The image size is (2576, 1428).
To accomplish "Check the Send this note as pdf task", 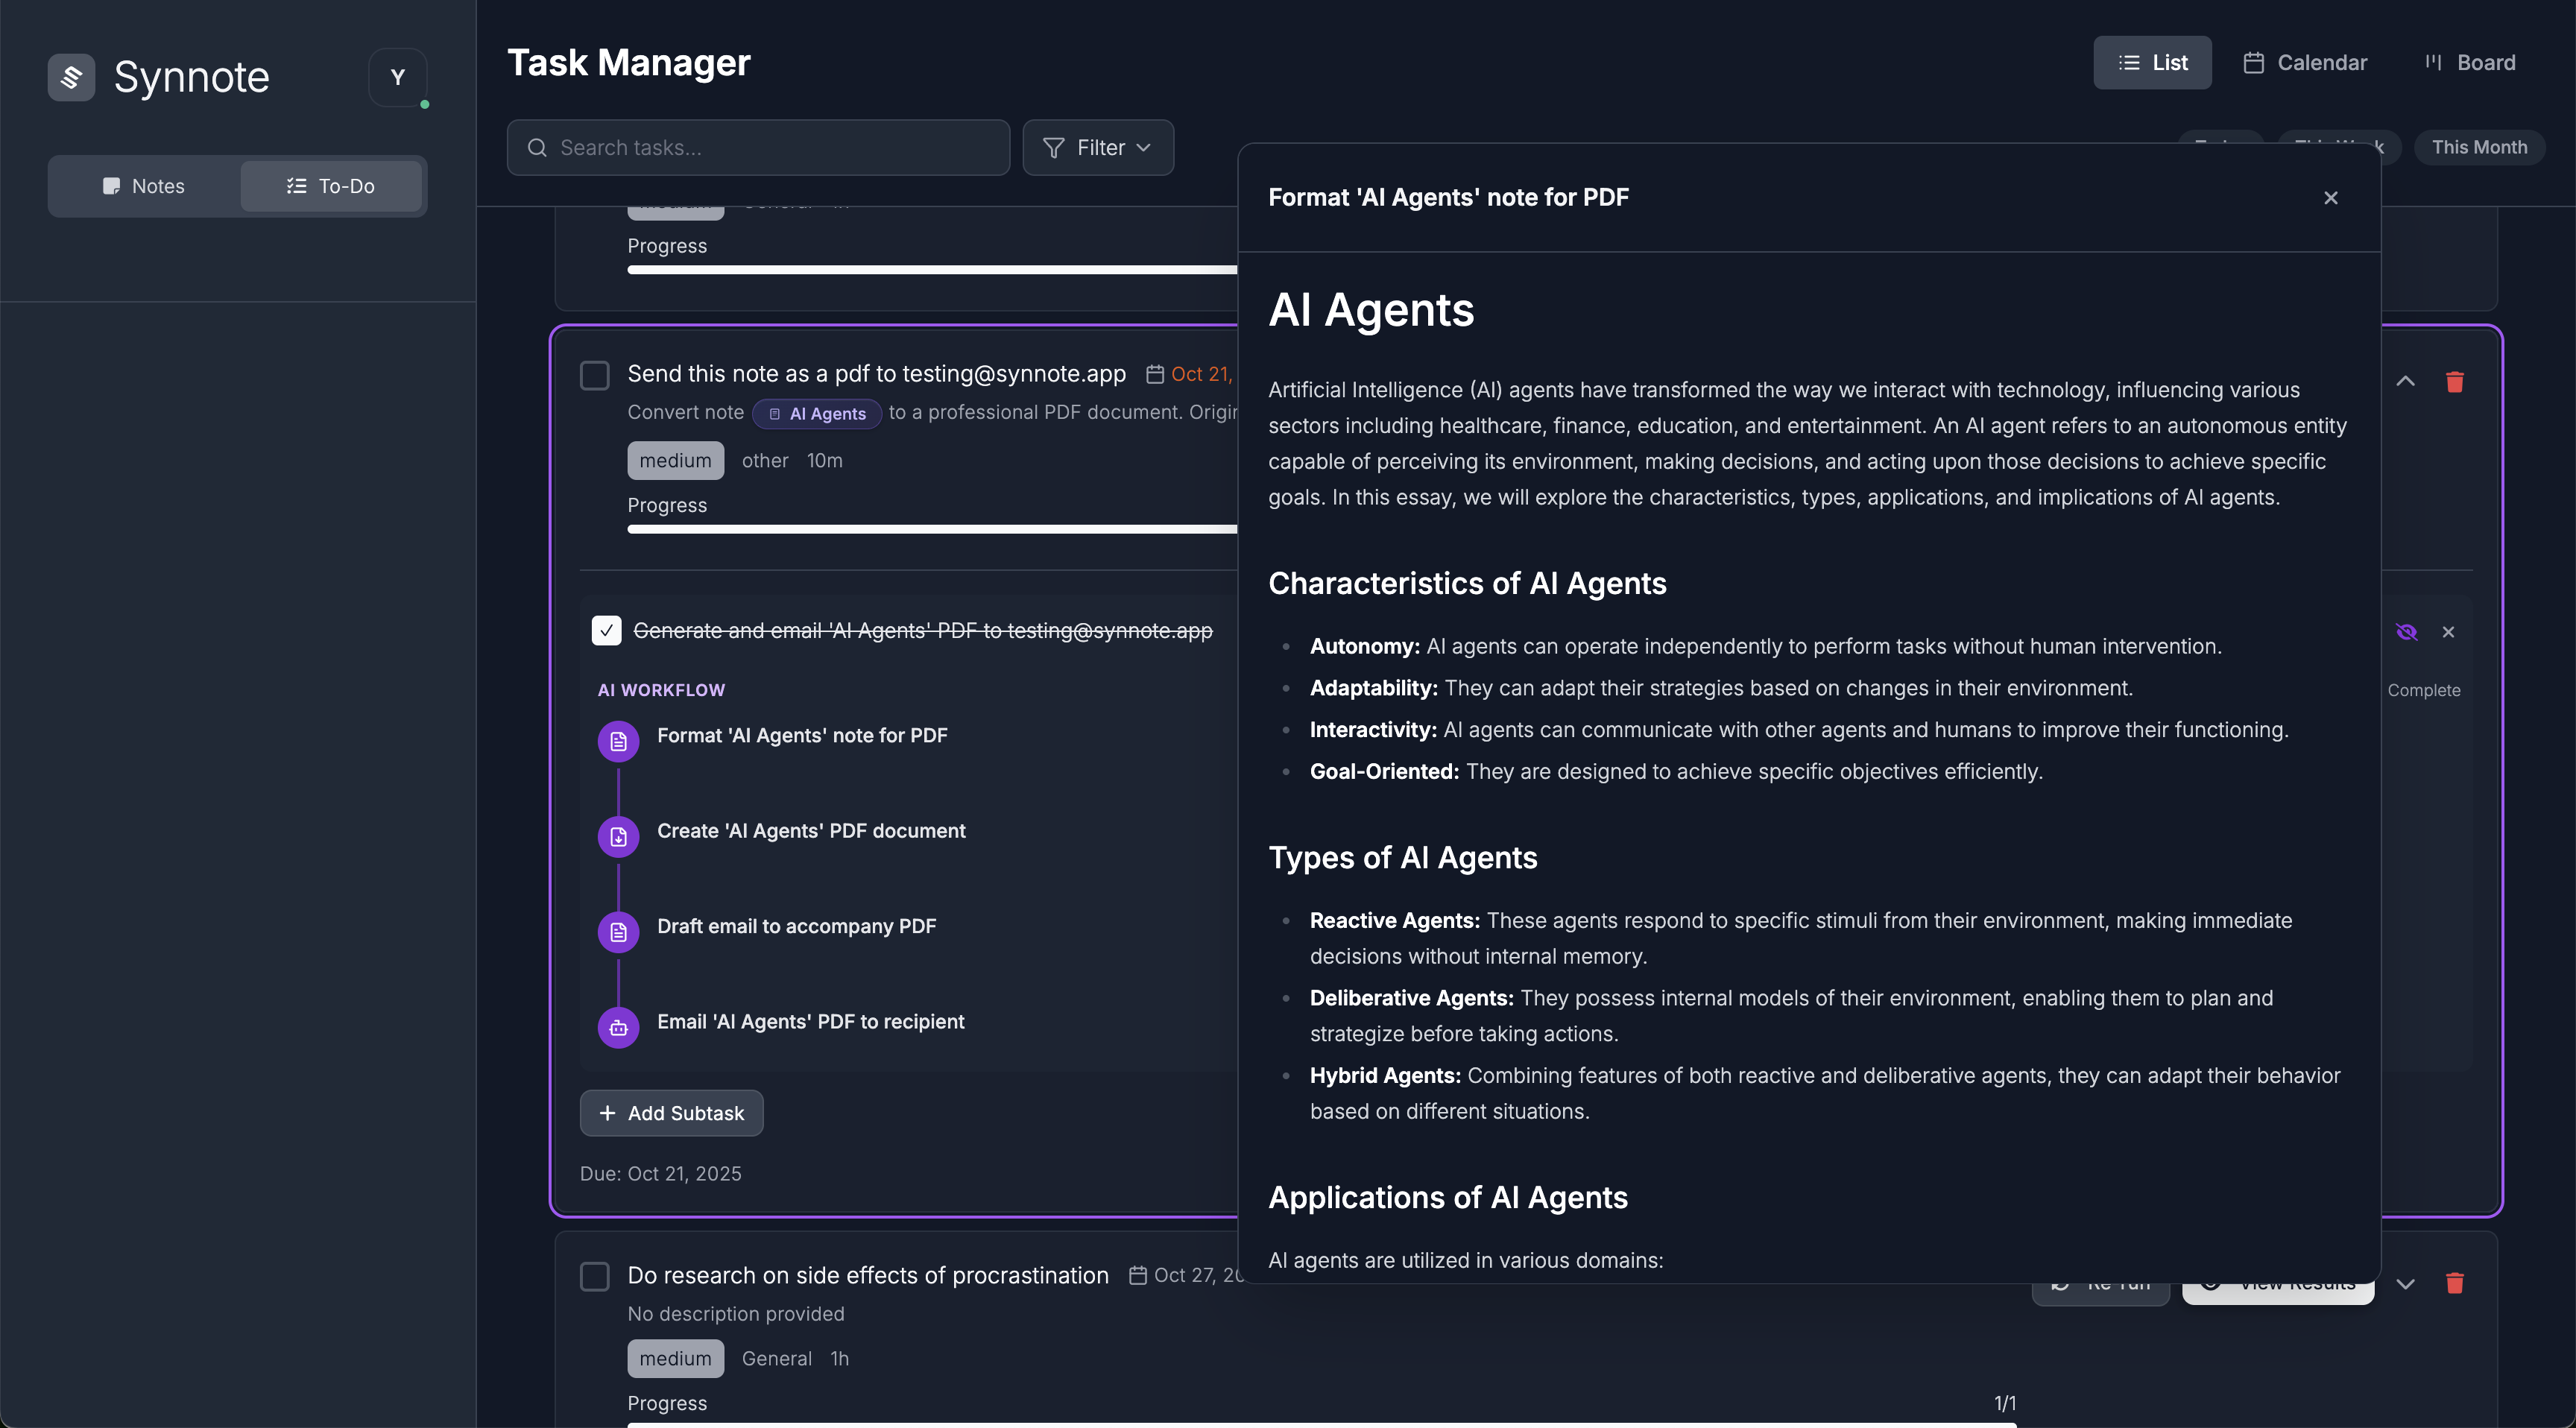I will tap(595, 375).
